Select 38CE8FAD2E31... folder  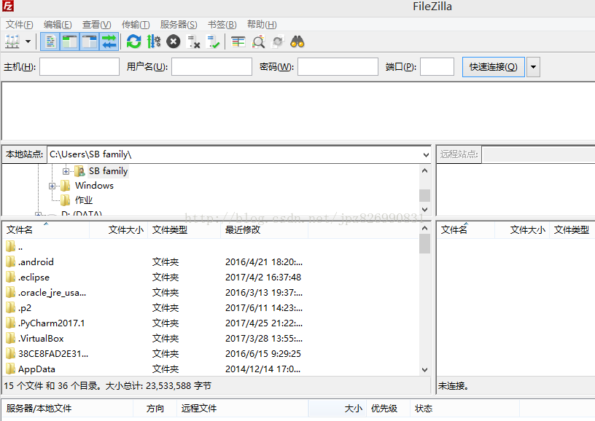coord(211,353)
